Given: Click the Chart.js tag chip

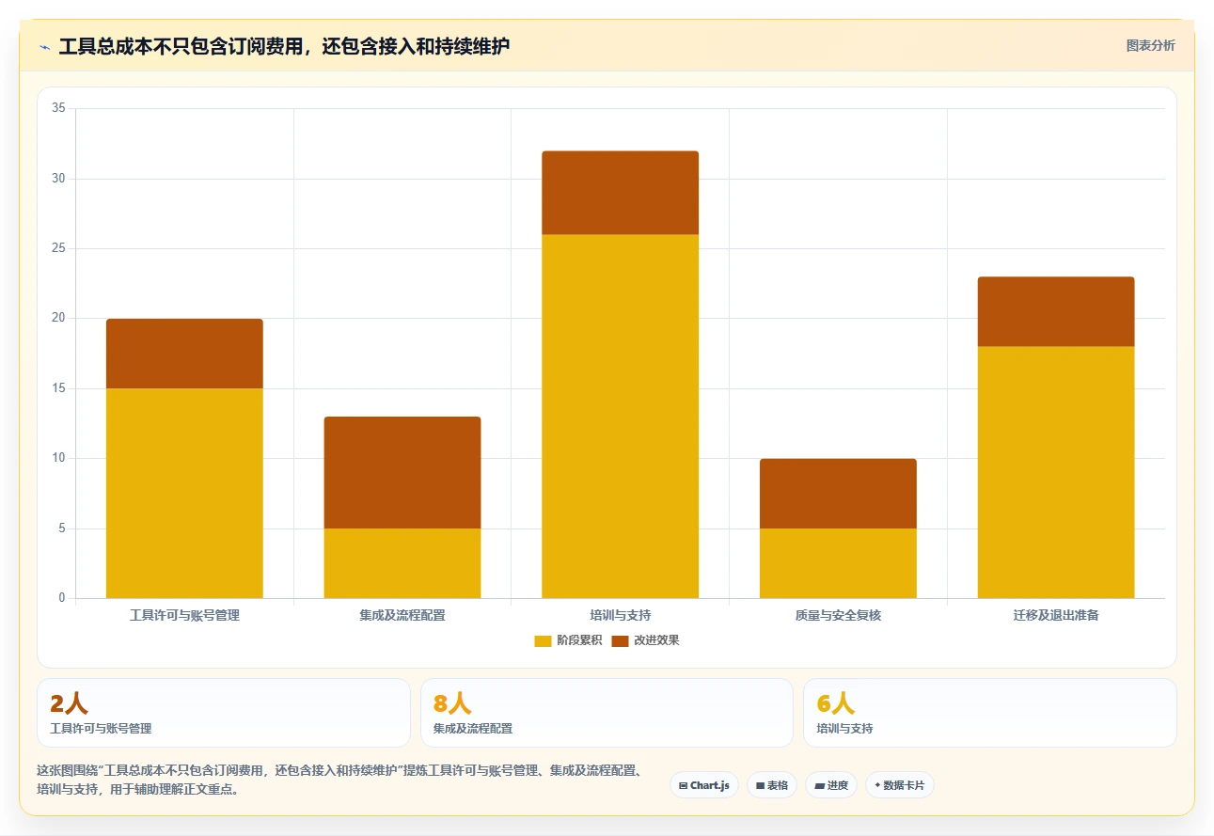Looking at the screenshot, I should coord(704,785).
